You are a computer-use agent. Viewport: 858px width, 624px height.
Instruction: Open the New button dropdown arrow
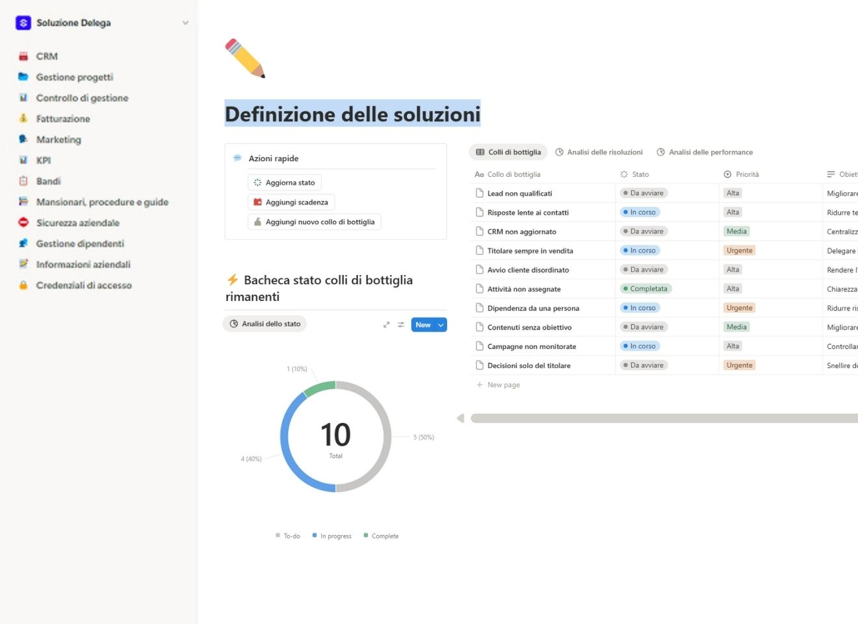tap(440, 324)
